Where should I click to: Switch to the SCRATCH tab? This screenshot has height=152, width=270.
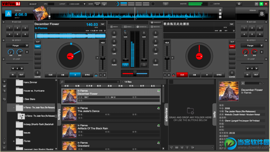(141, 27)
